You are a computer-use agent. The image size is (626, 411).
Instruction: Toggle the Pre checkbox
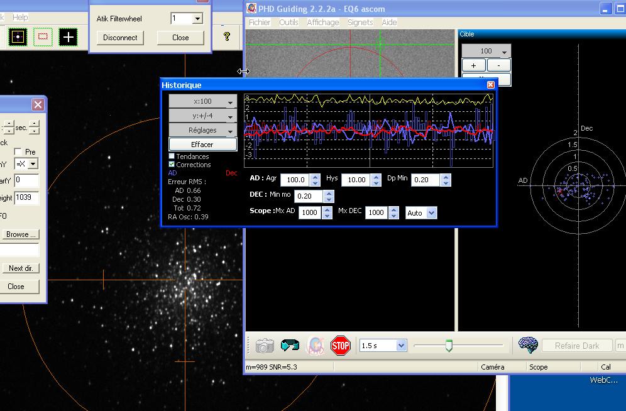[x=19, y=152]
